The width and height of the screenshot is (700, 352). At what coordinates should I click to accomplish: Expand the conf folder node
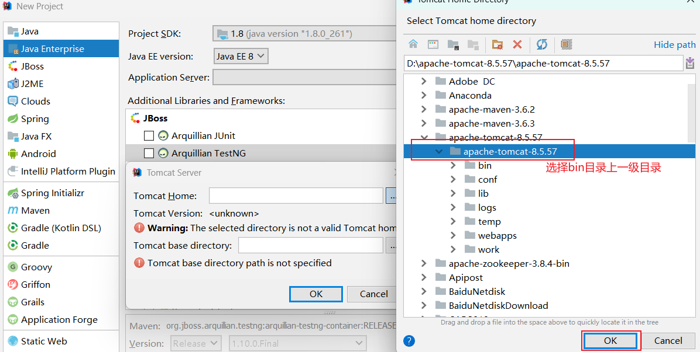[x=454, y=179]
